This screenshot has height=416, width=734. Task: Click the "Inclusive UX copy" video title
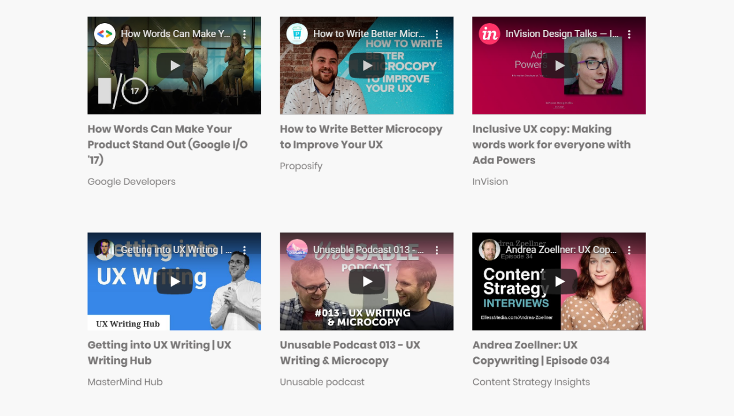551,144
